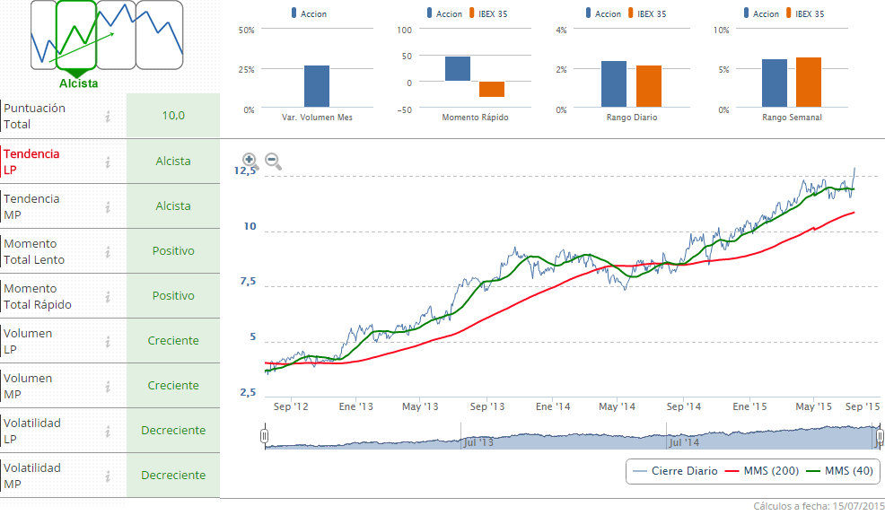Image resolution: width=885 pixels, height=524 pixels.
Task: Show info for Tendencia MP row
Action: [108, 206]
